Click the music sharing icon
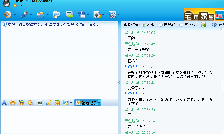Viewport: 224px width, 134px height. coord(49,103)
